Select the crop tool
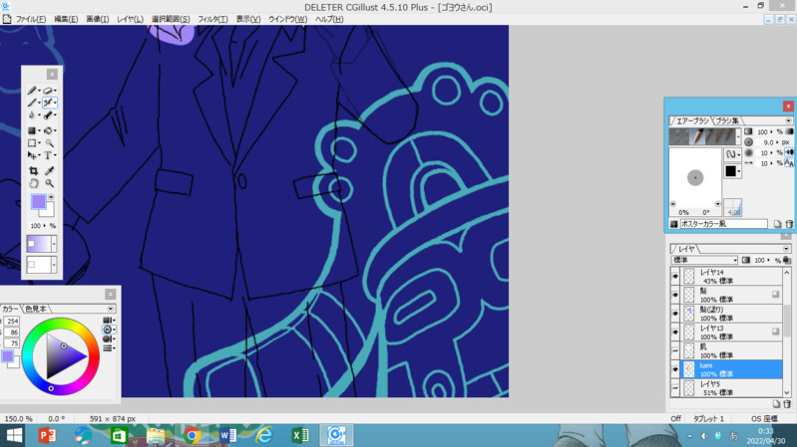 33,171
